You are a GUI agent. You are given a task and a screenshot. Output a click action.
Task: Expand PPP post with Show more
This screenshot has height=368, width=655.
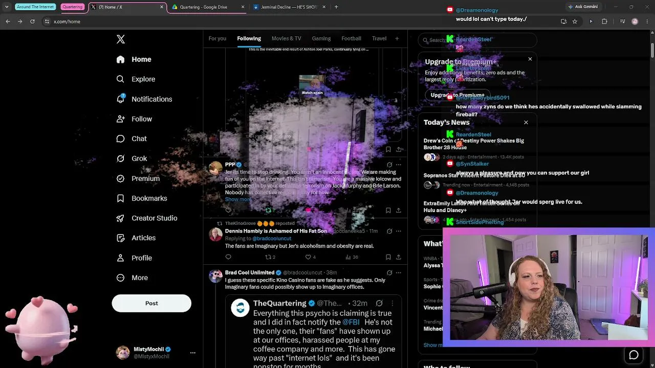tap(238, 199)
